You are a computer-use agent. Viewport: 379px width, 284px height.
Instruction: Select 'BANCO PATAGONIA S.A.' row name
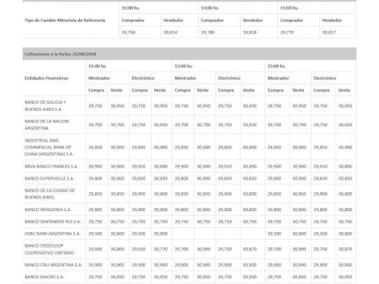pos(48,210)
